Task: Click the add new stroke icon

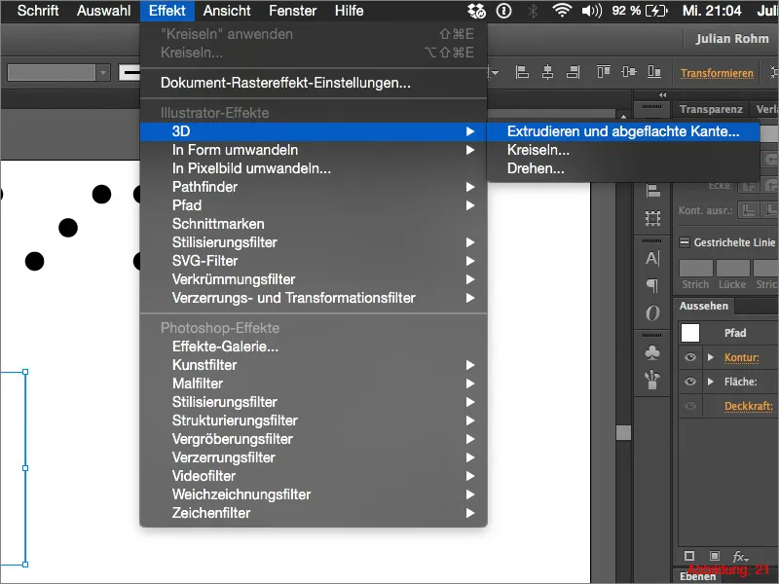Action: coord(689,555)
